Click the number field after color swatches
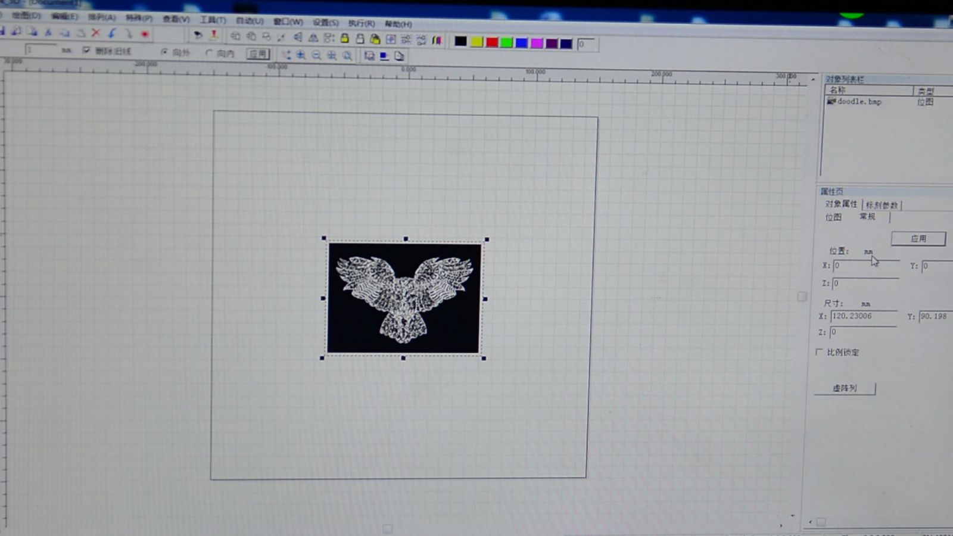The width and height of the screenshot is (953, 536). tap(587, 44)
